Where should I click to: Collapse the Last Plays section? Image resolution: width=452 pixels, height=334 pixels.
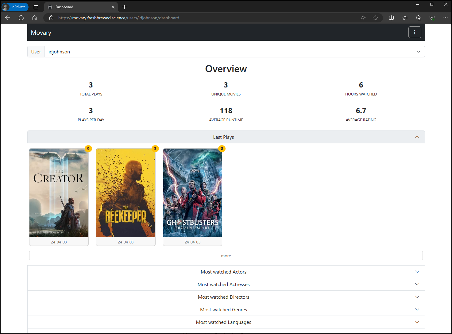[x=226, y=137]
